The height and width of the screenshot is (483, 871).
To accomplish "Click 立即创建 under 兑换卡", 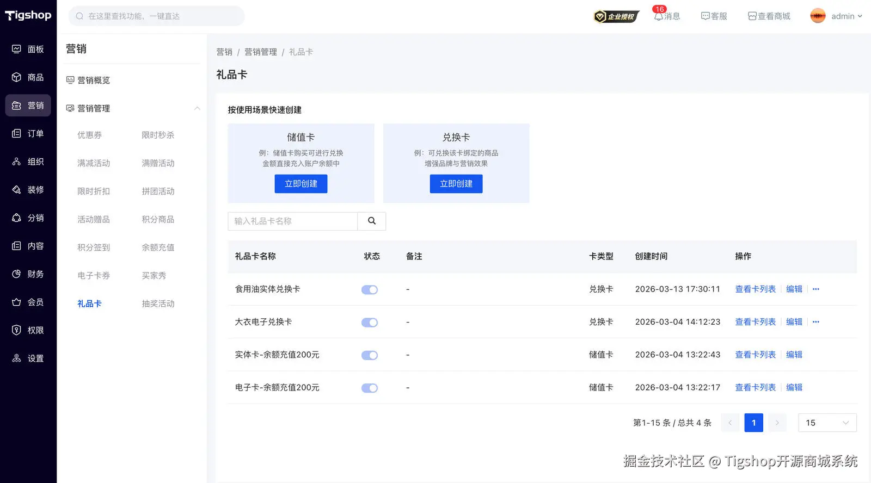I will pyautogui.click(x=456, y=184).
